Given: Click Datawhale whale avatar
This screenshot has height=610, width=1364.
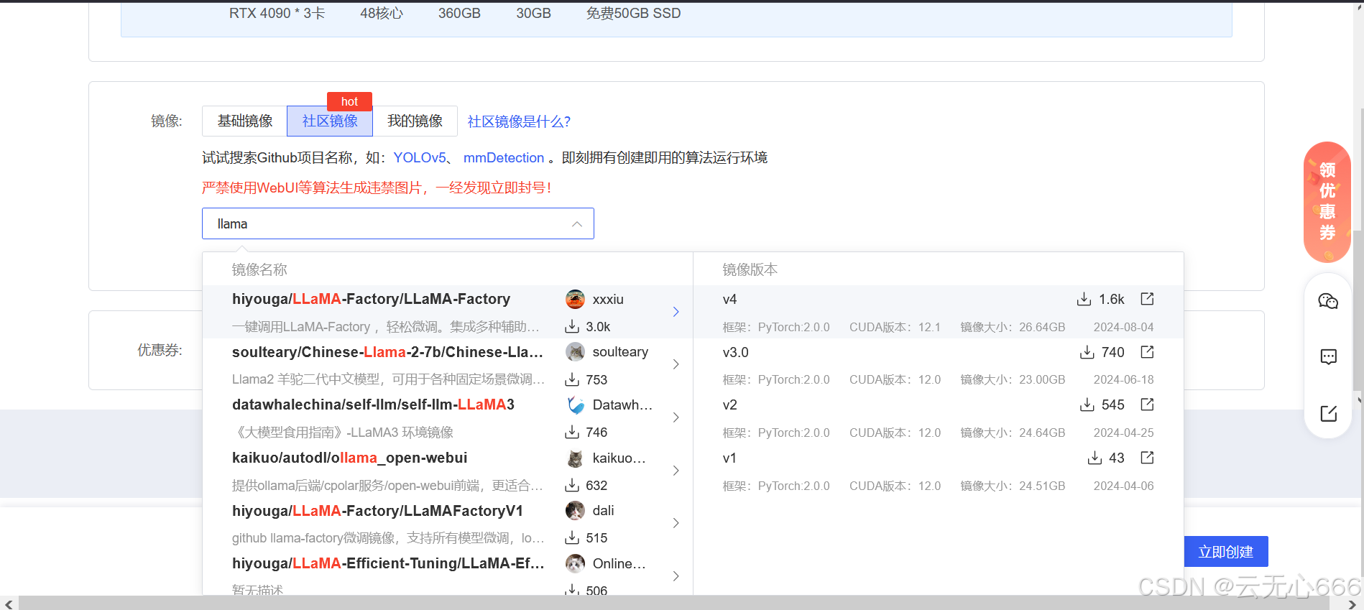Looking at the screenshot, I should (x=575, y=405).
